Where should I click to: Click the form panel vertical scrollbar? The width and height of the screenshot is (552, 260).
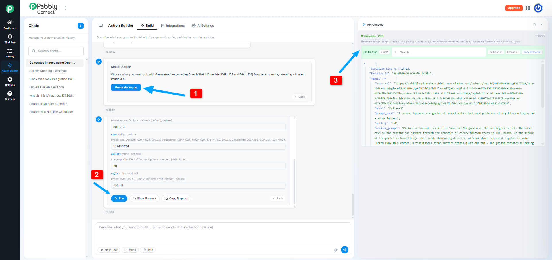tap(294, 181)
